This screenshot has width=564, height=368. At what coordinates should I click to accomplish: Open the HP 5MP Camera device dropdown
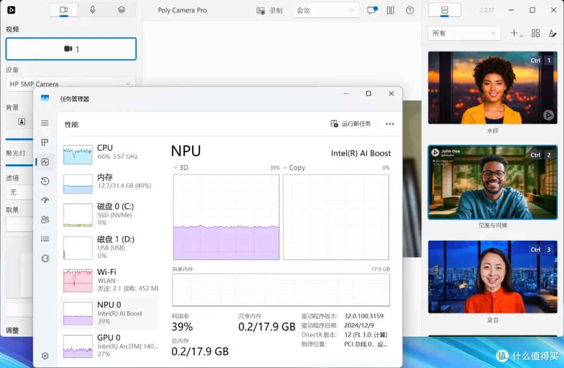(x=70, y=84)
